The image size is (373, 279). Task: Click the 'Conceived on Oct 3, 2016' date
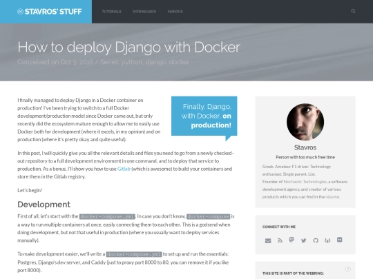55,62
